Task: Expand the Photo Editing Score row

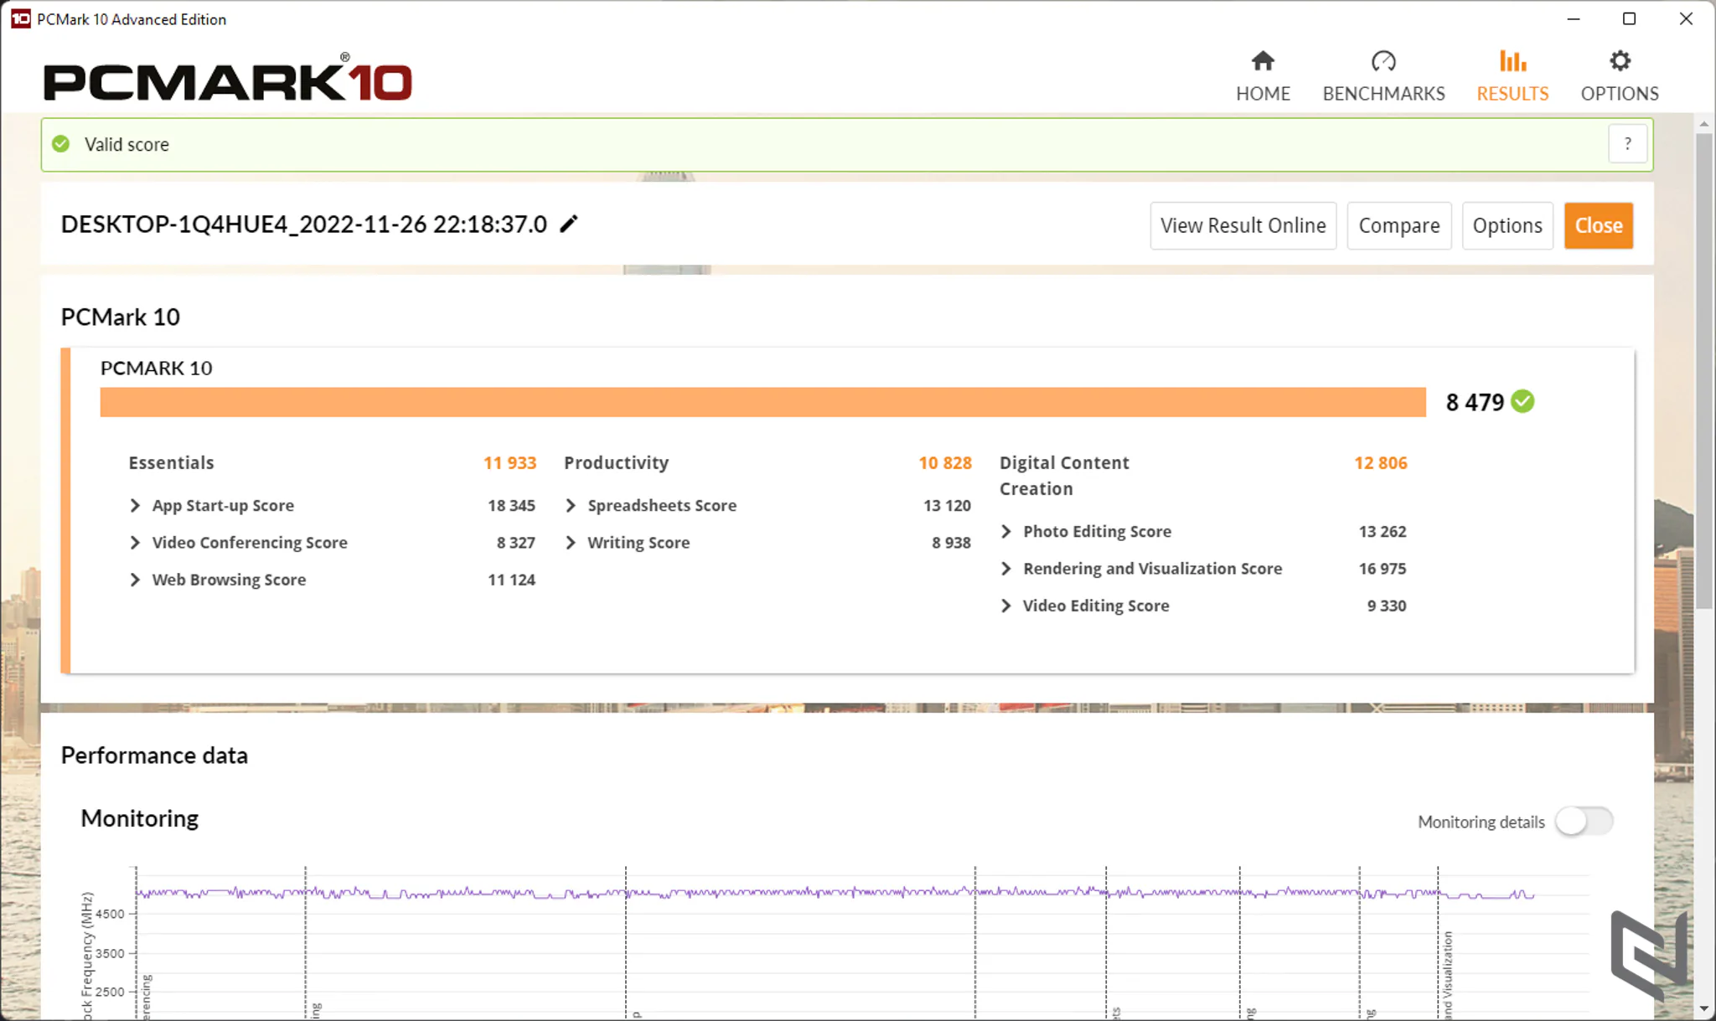Action: [x=1006, y=531]
